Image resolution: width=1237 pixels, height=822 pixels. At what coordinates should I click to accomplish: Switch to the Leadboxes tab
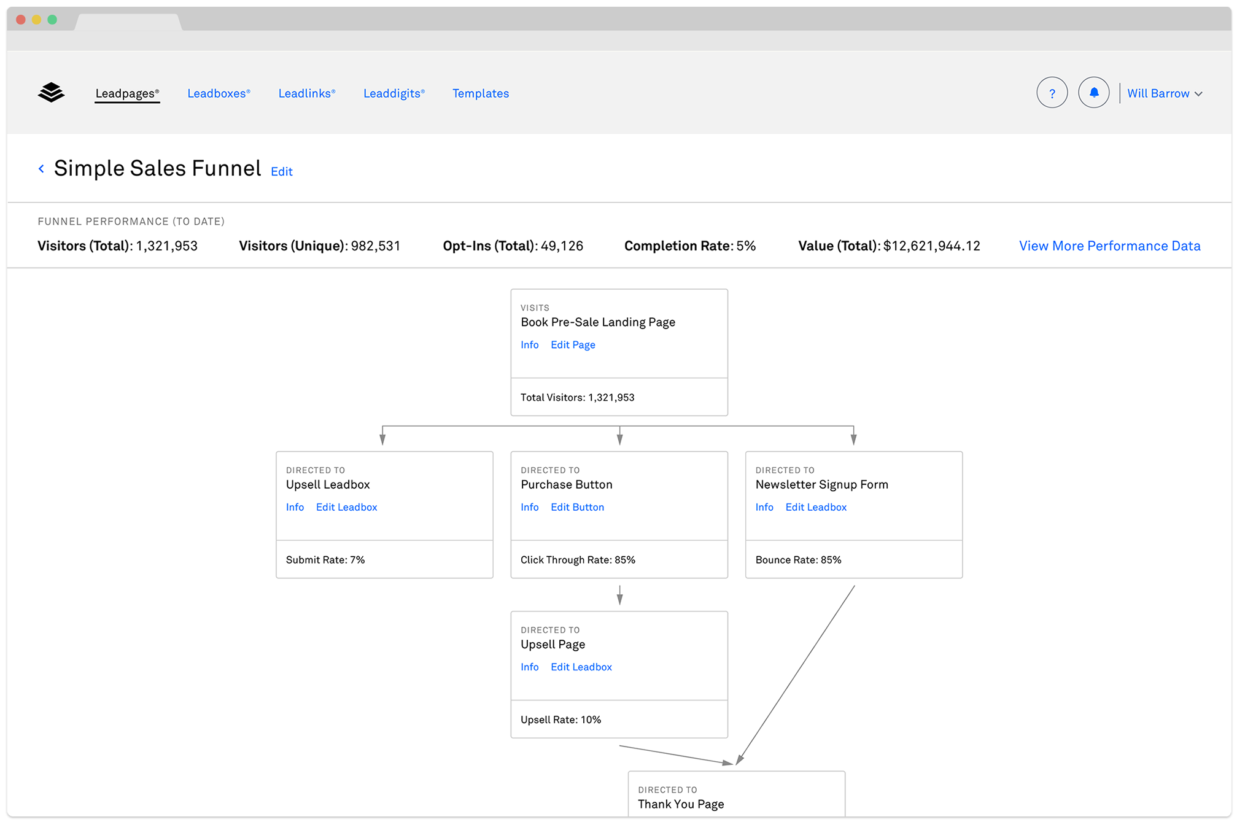tap(219, 93)
